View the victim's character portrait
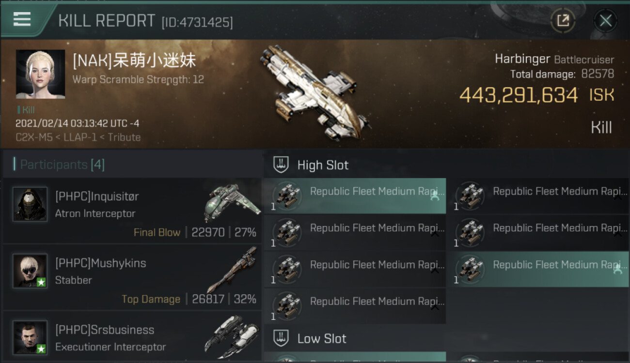 [x=40, y=74]
